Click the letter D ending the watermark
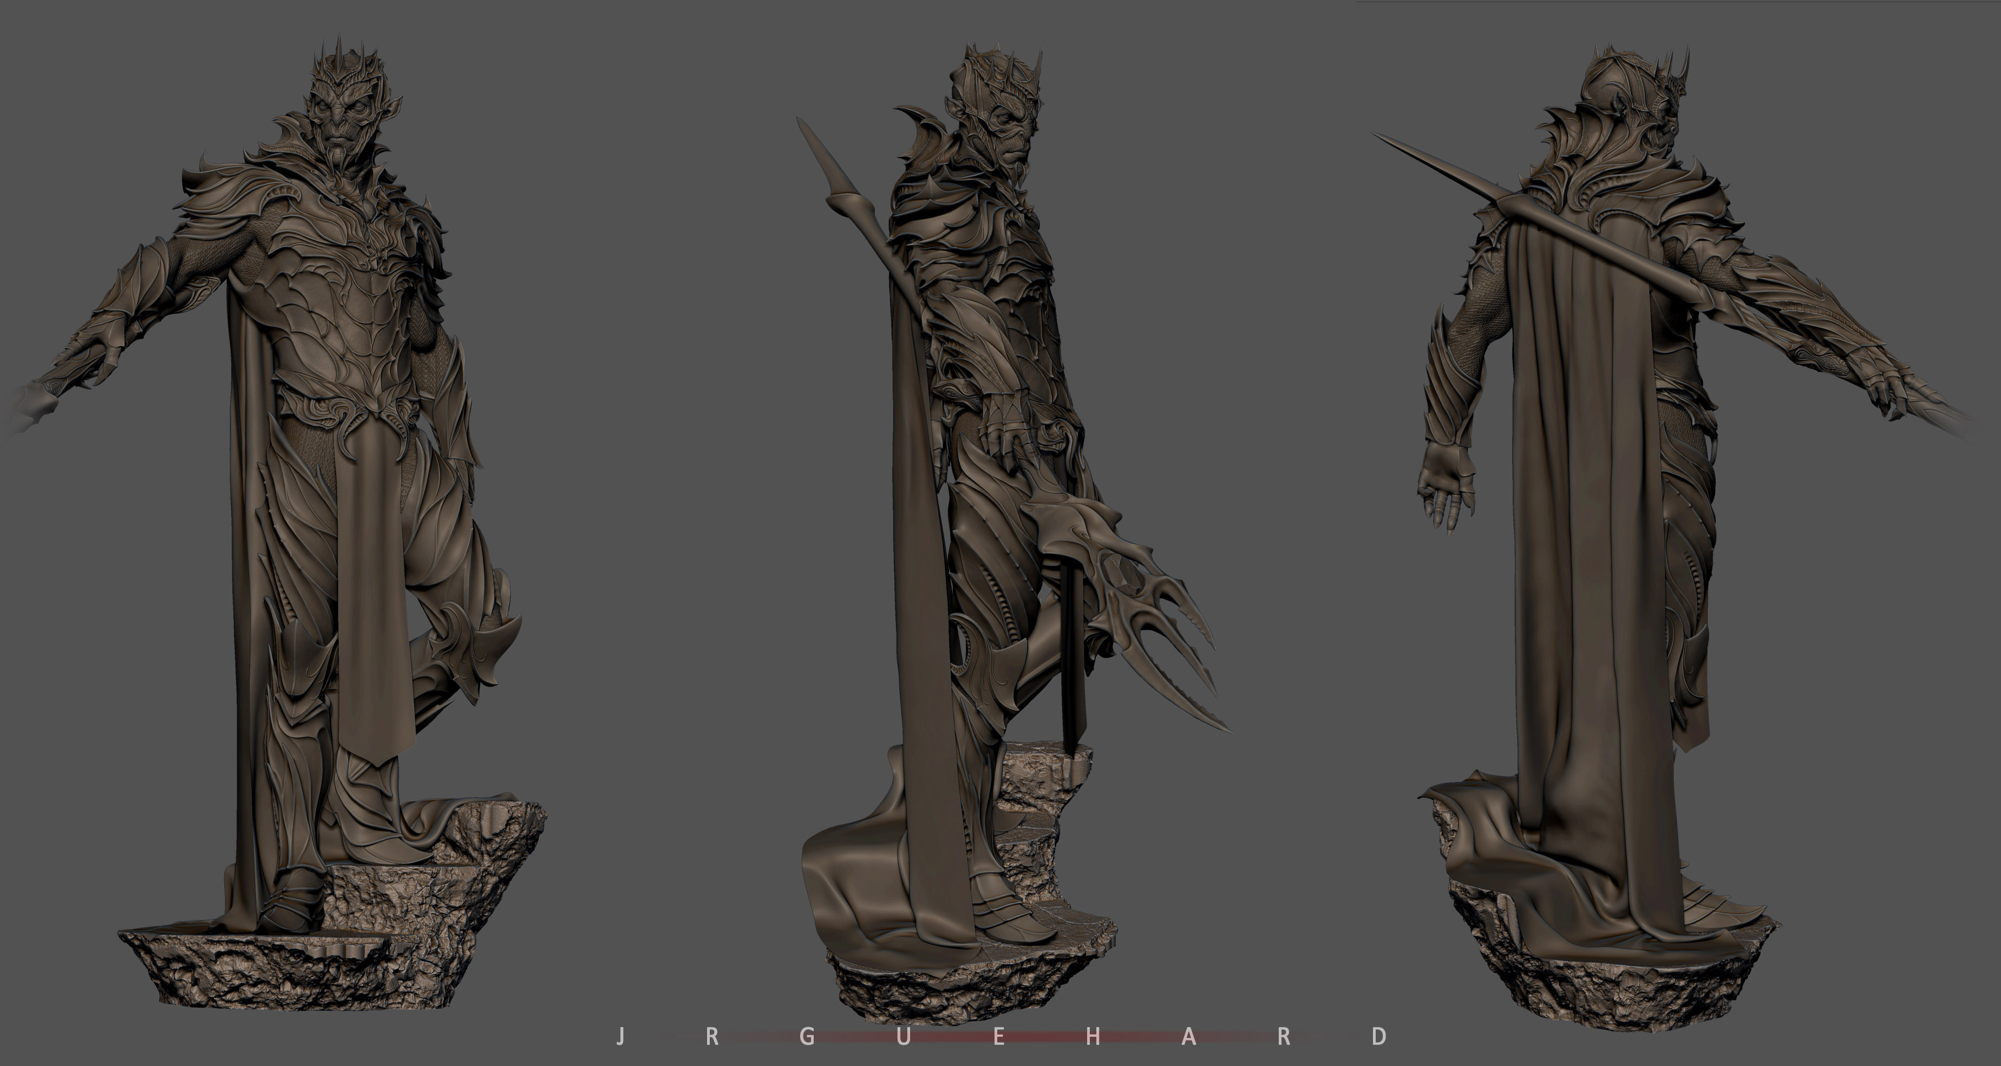The image size is (2001, 1066). pos(1379,1037)
